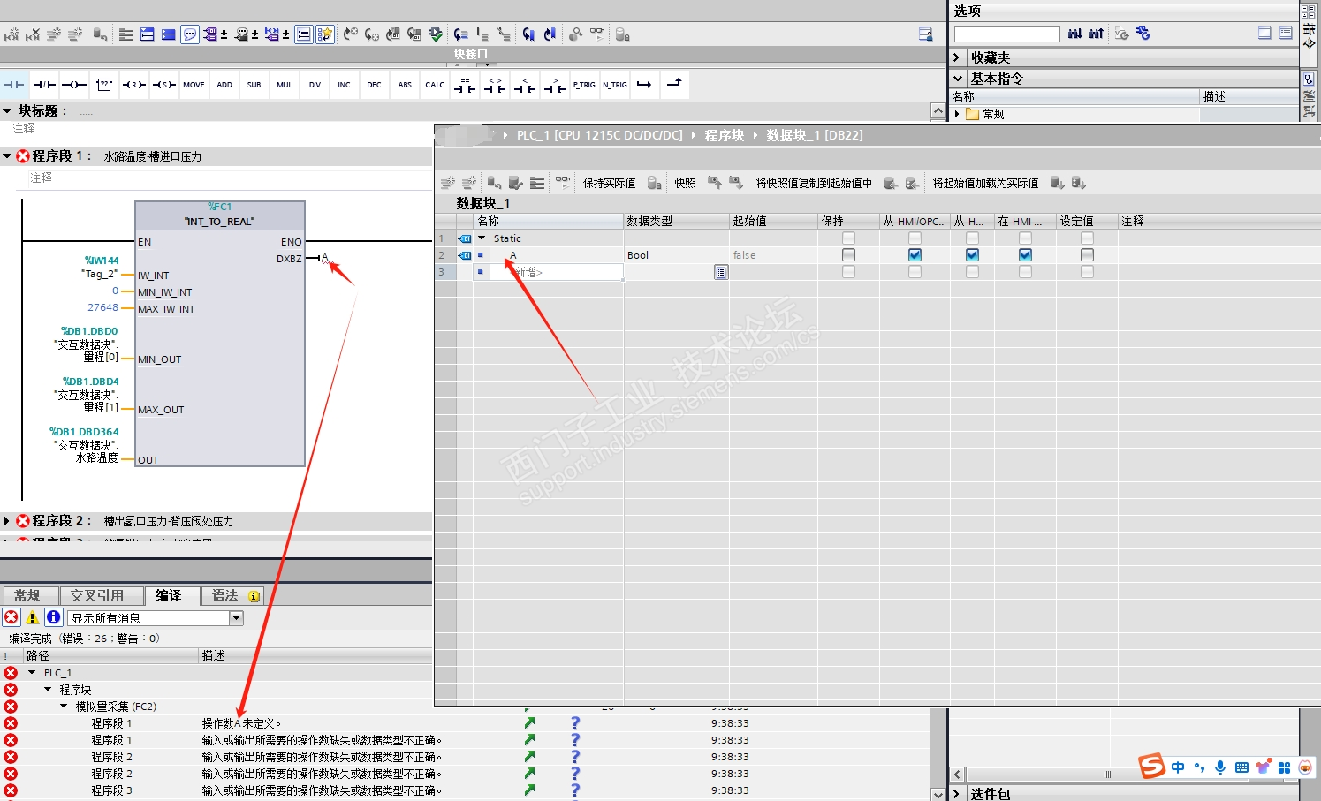1321x801 pixels.
Task: Add the P_TRIG instruction
Action: (x=584, y=85)
